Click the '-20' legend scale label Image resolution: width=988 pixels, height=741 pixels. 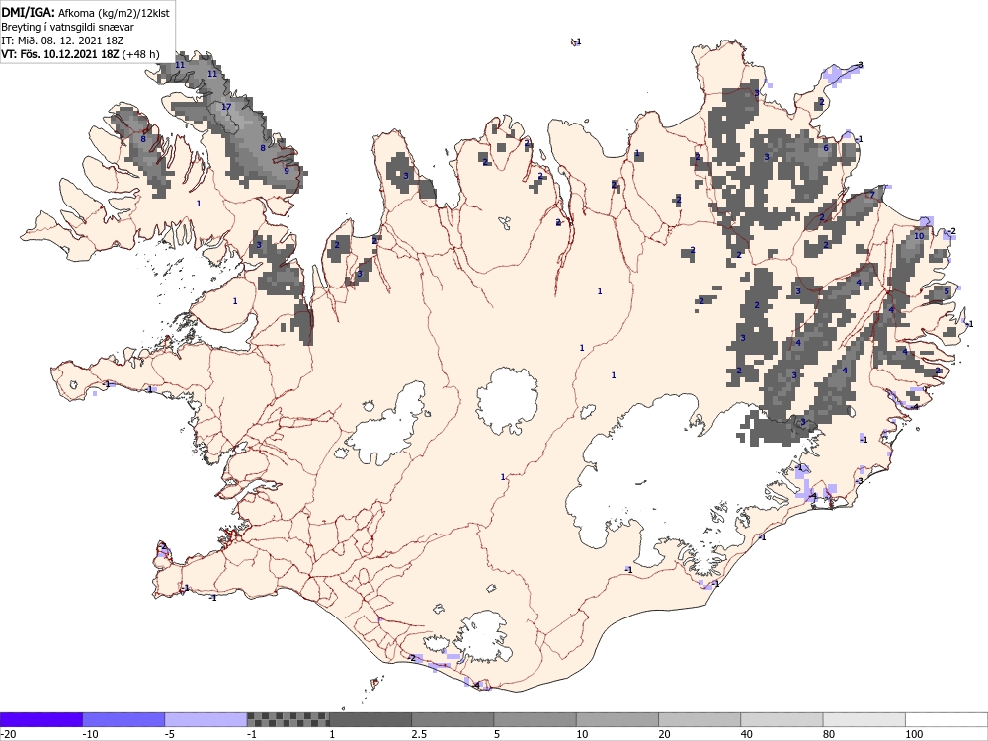tap(8, 734)
